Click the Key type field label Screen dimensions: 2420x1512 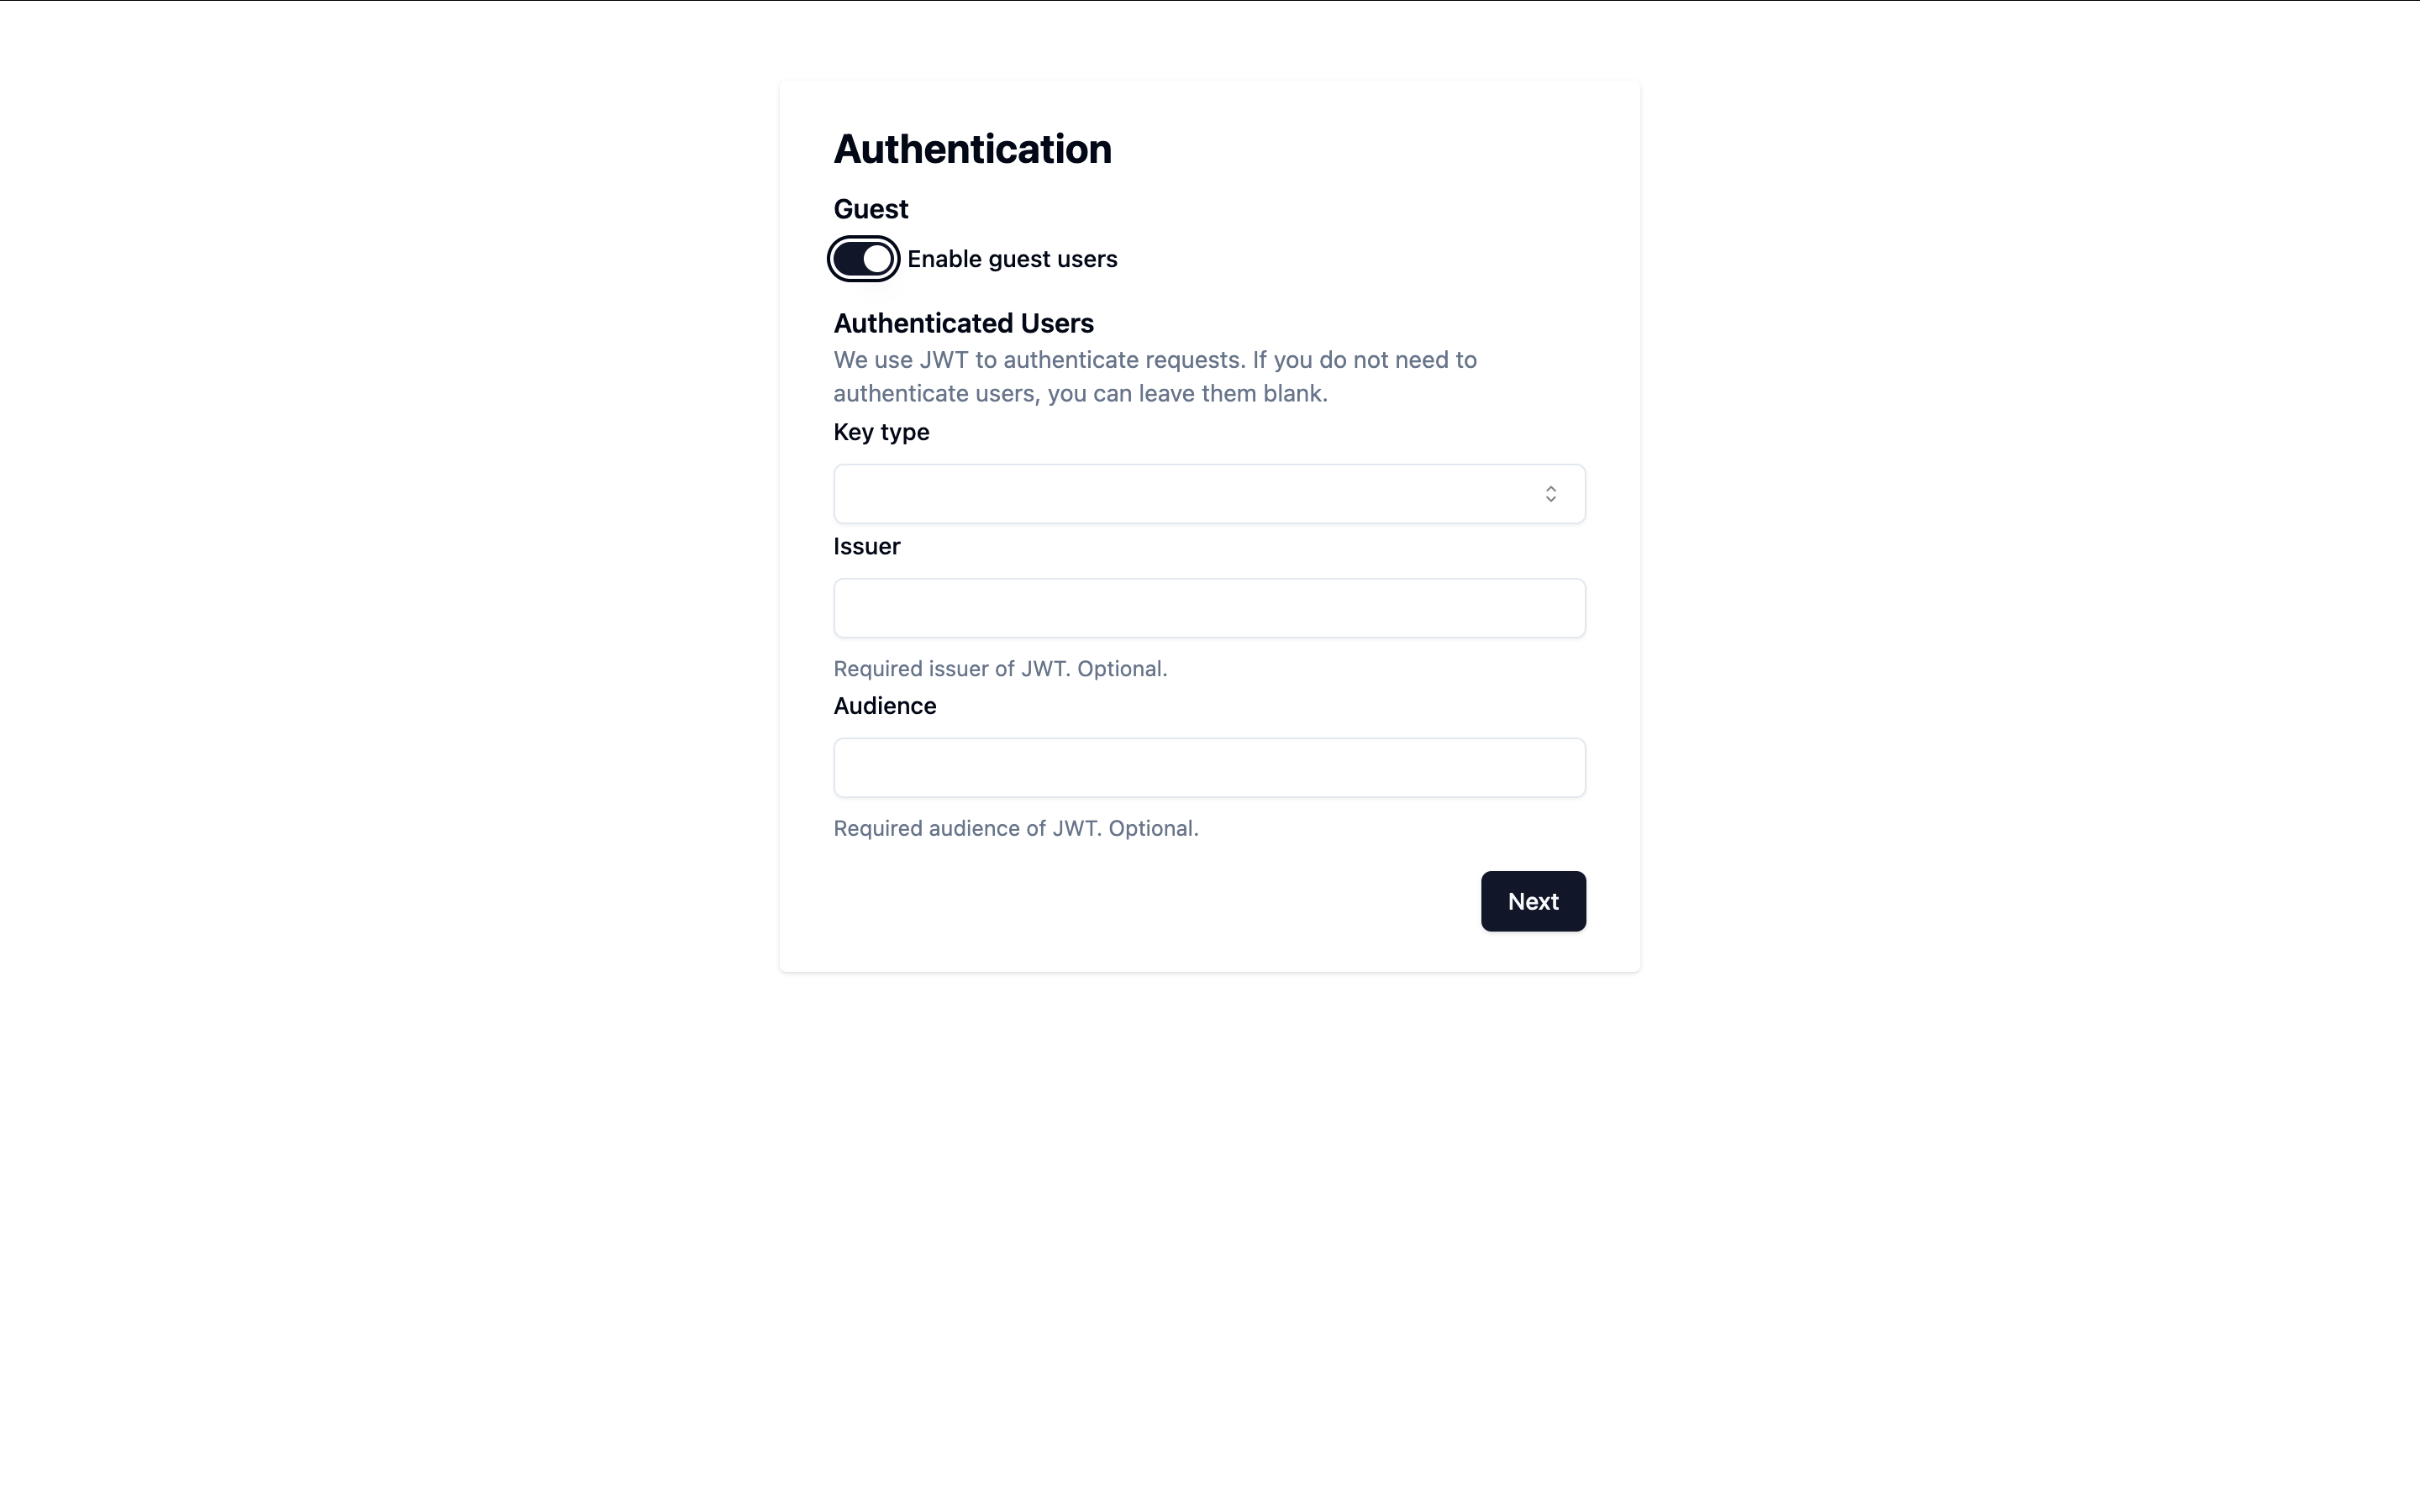click(x=880, y=432)
